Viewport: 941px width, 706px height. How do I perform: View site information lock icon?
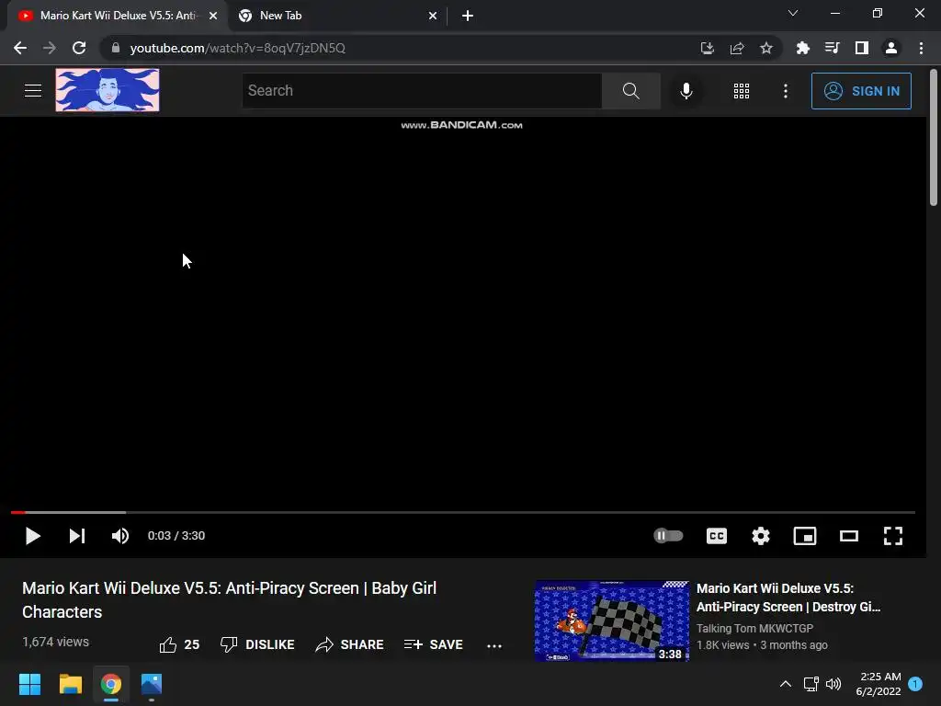tap(116, 48)
